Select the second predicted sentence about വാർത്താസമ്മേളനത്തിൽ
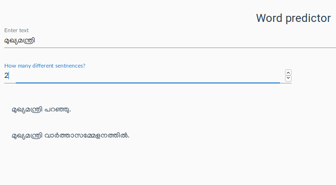The width and height of the screenshot is (336, 185). [x=71, y=136]
